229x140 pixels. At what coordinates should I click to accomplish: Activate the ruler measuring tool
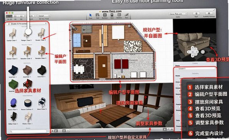click(x=127, y=15)
